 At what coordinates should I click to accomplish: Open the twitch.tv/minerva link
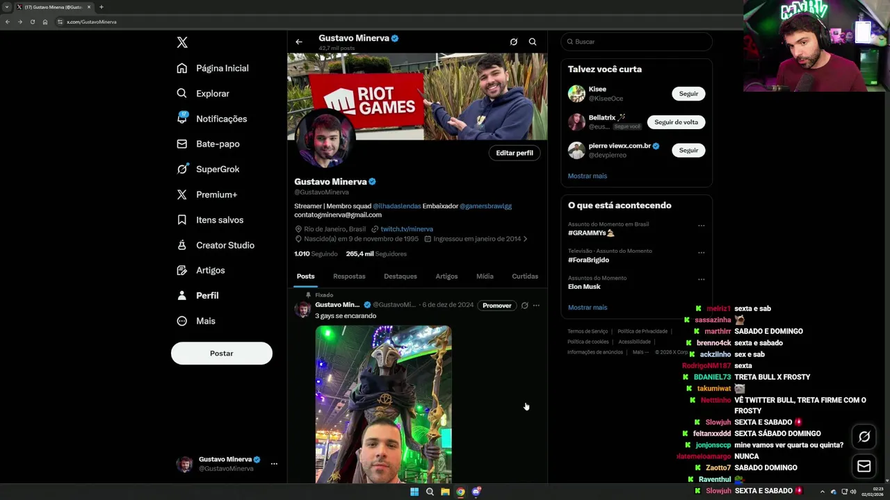click(407, 229)
